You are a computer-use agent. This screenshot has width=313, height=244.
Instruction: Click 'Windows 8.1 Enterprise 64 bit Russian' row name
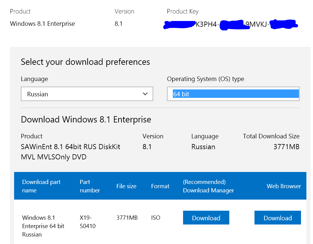[x=43, y=226]
